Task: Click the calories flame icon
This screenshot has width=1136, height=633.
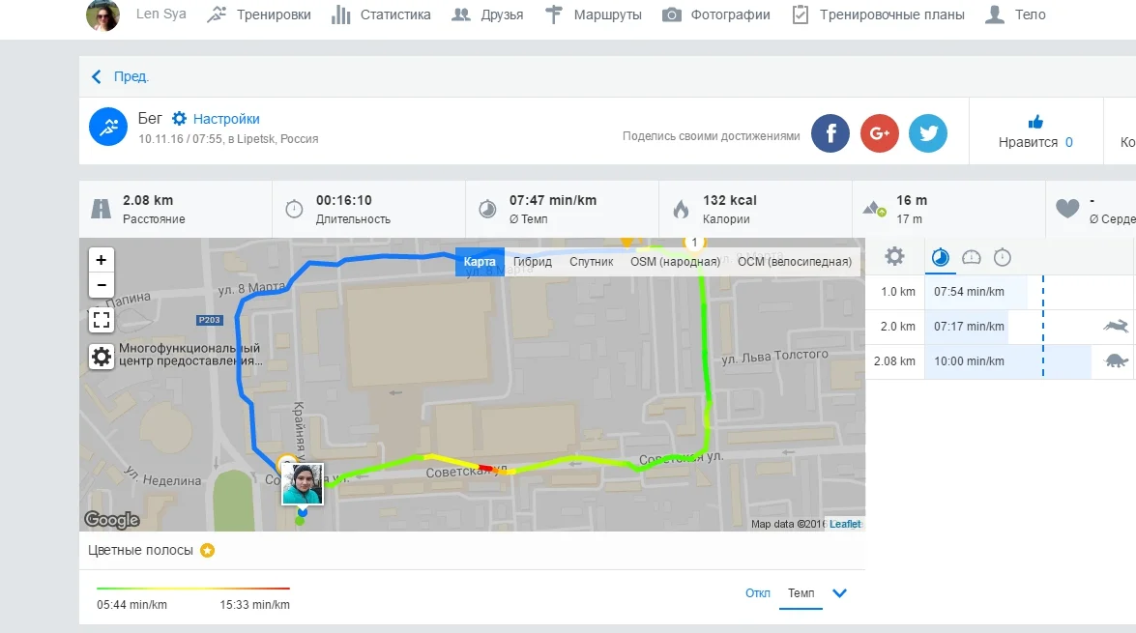Action: point(681,210)
